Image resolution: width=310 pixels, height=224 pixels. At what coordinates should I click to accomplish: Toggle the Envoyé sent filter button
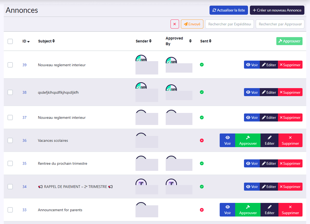(x=192, y=24)
